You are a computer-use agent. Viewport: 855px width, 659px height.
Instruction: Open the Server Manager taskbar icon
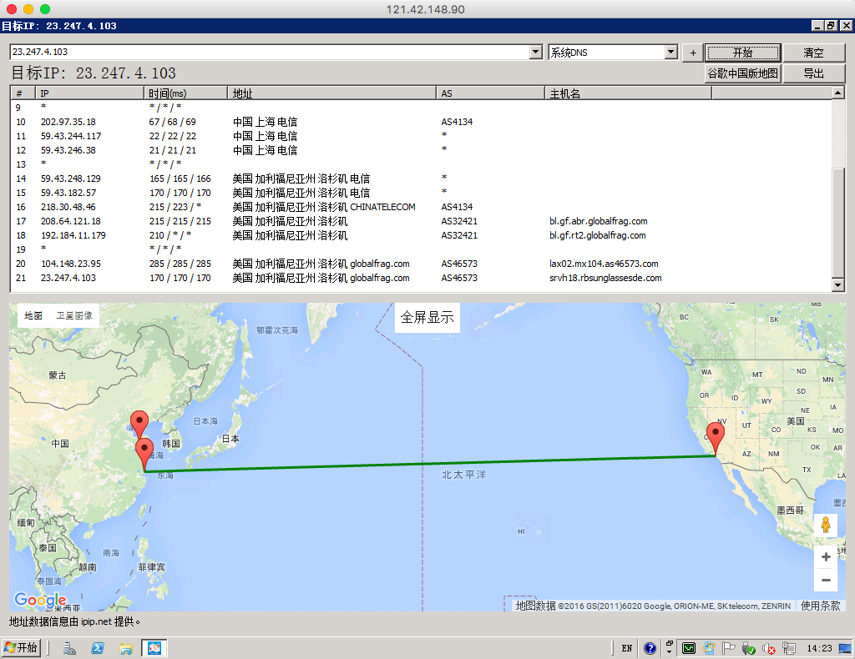pos(69,648)
